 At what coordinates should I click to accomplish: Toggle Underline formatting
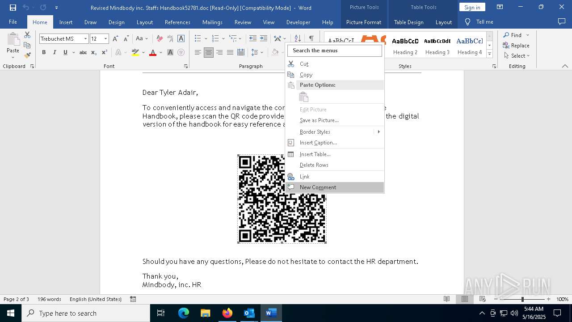tap(65, 52)
